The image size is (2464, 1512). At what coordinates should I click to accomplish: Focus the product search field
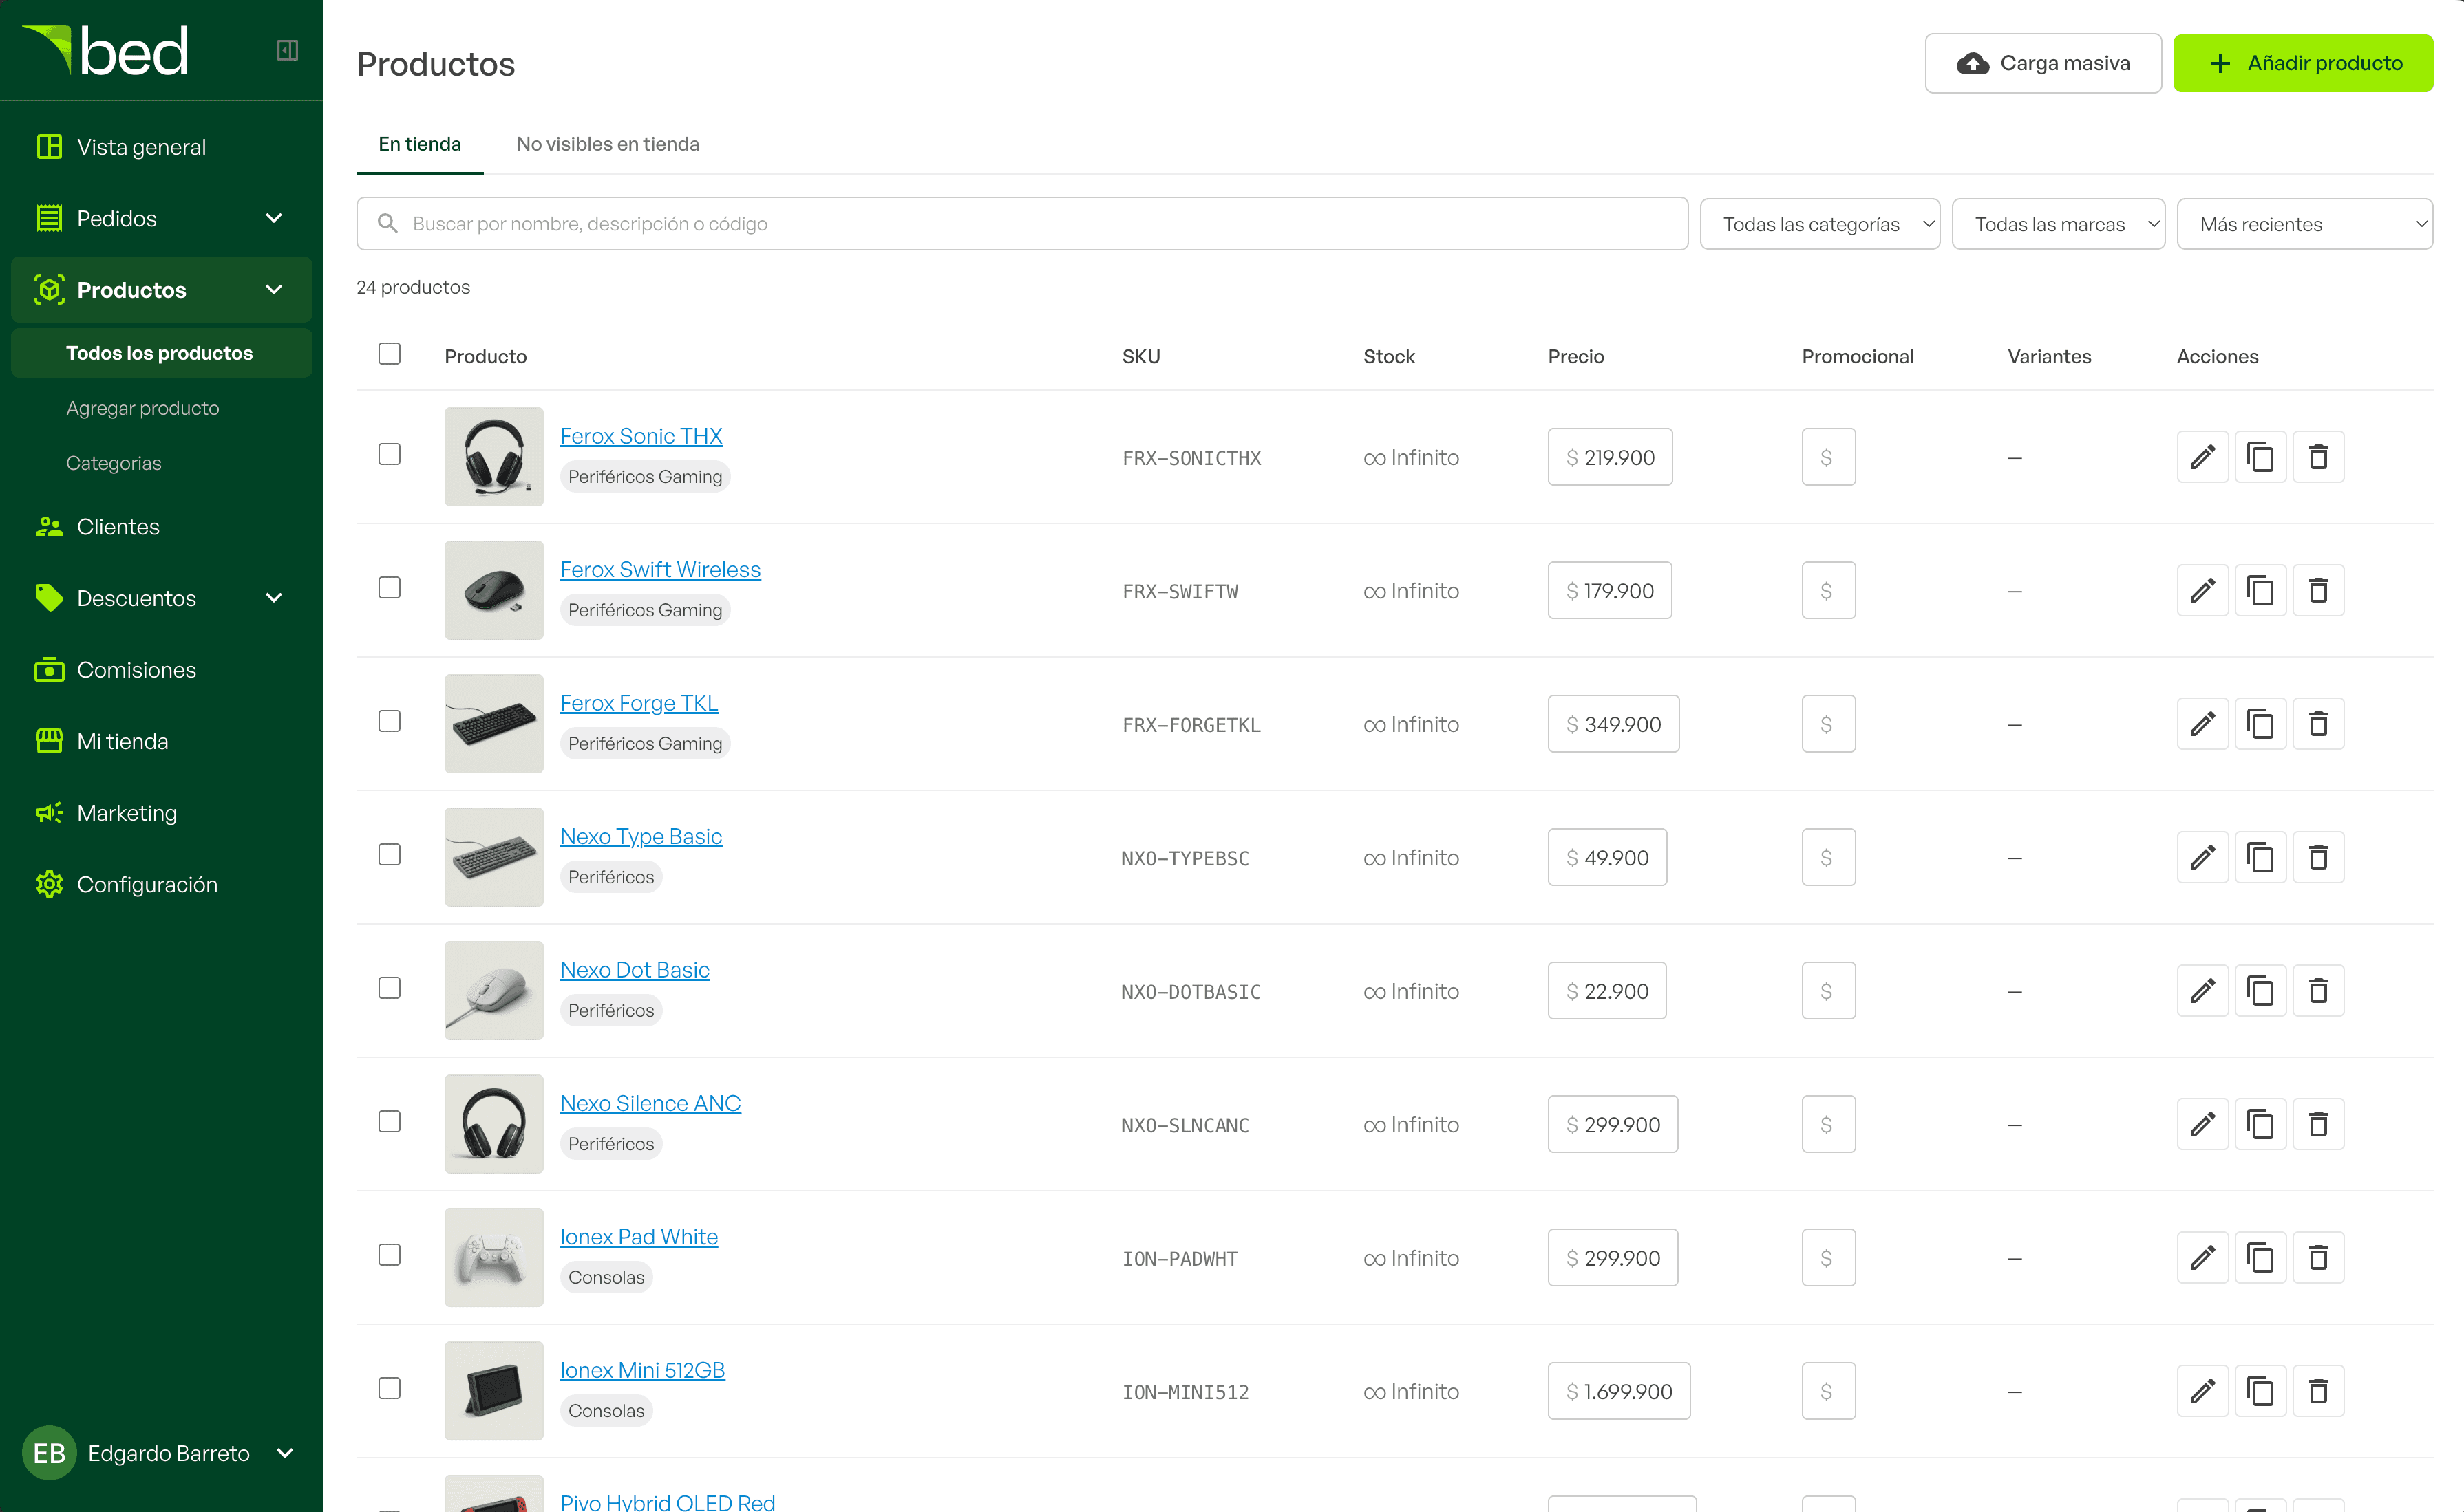point(1021,224)
